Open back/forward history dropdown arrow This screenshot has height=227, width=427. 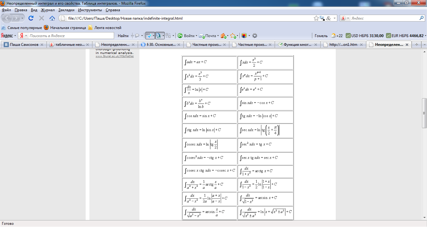(23, 18)
